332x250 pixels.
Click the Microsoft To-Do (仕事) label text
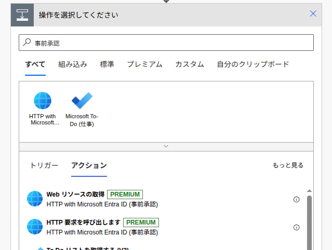tap(82, 120)
